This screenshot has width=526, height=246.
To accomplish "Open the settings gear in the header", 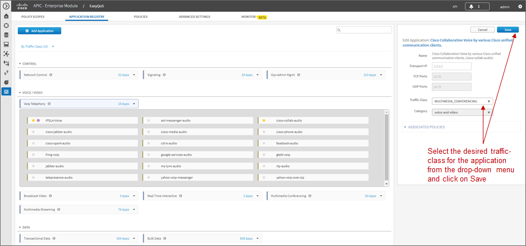I will [520, 6].
